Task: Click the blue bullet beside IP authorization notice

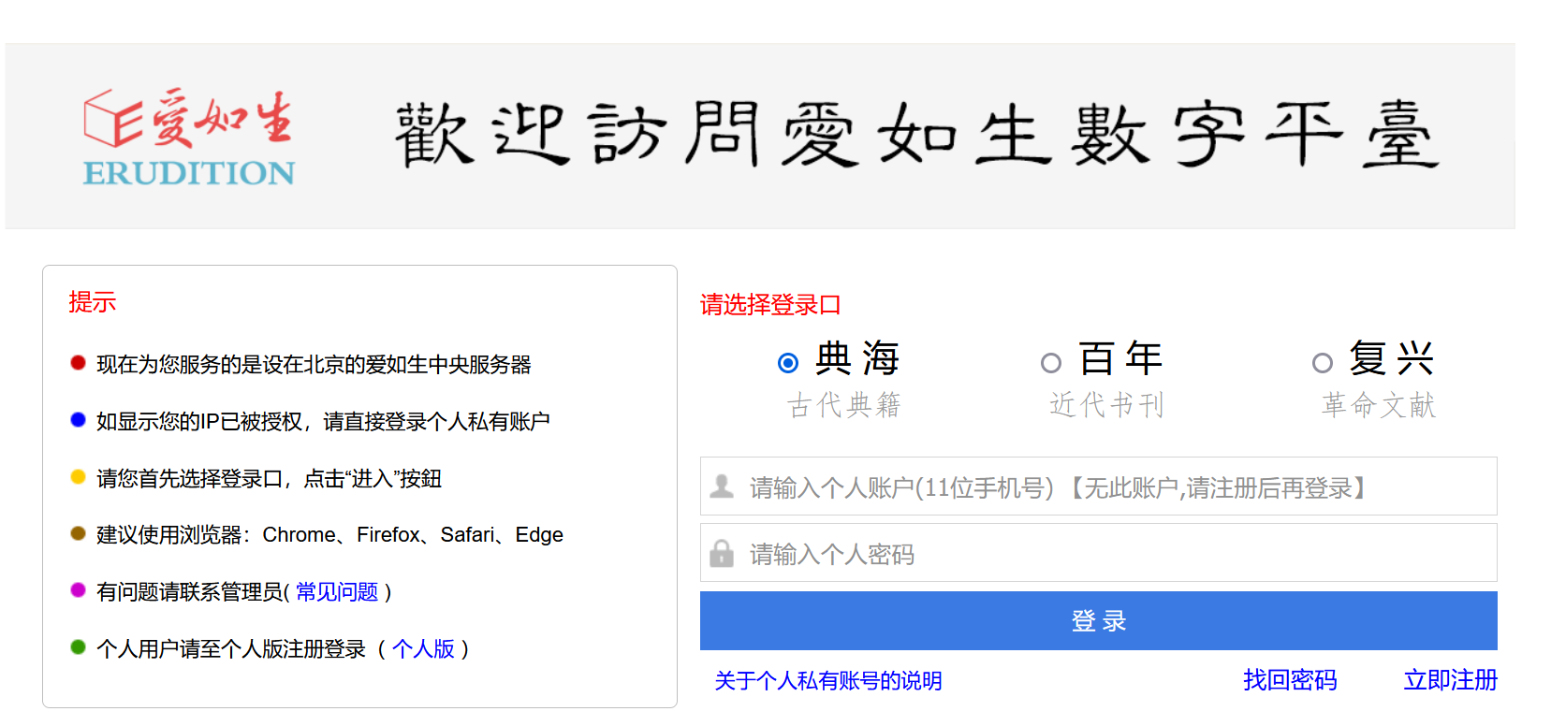Action: tap(79, 420)
